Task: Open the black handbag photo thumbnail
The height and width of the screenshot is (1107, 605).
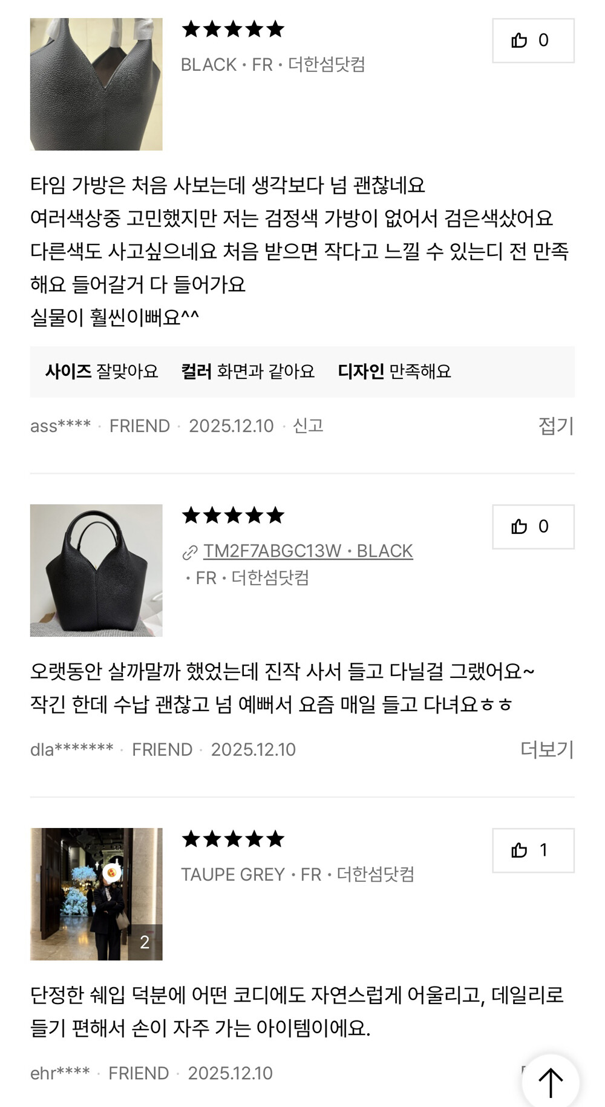Action: tap(96, 570)
